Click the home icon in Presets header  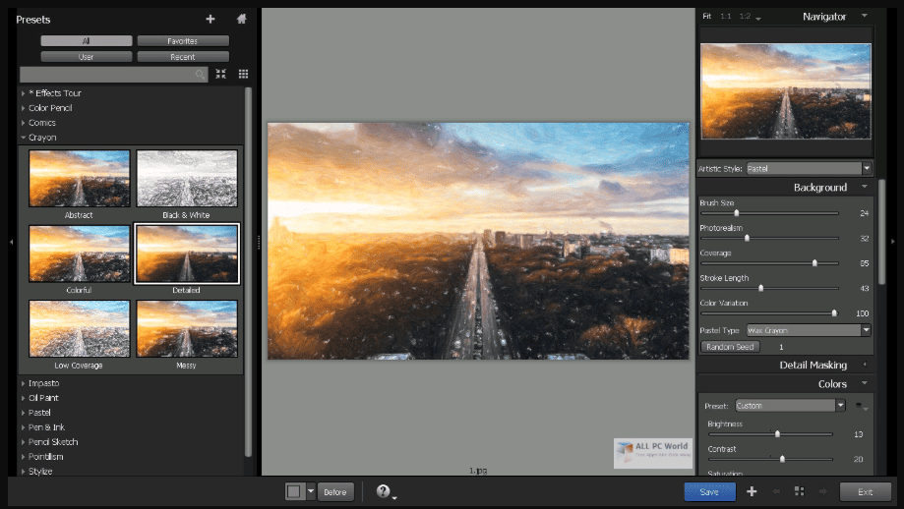pos(242,19)
